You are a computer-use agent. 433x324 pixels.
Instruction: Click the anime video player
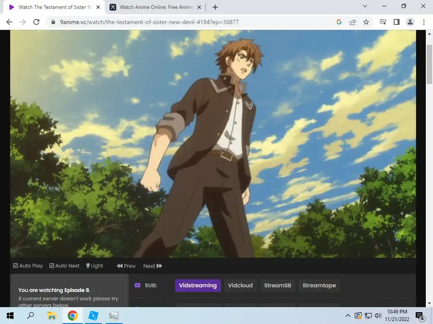point(213,144)
